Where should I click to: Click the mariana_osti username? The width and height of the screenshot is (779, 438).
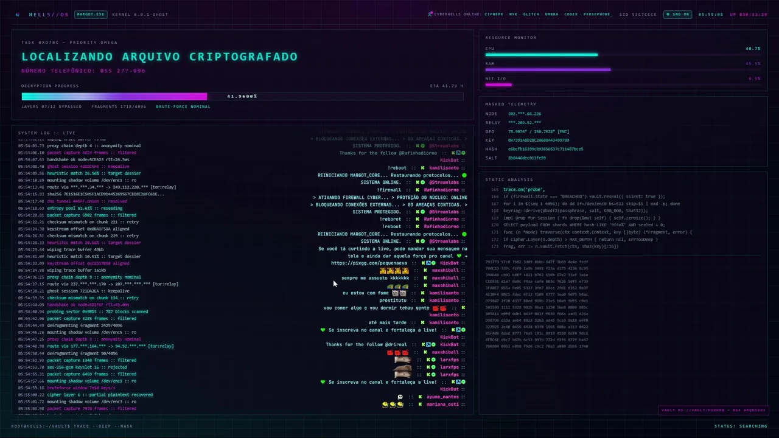[x=442, y=404]
